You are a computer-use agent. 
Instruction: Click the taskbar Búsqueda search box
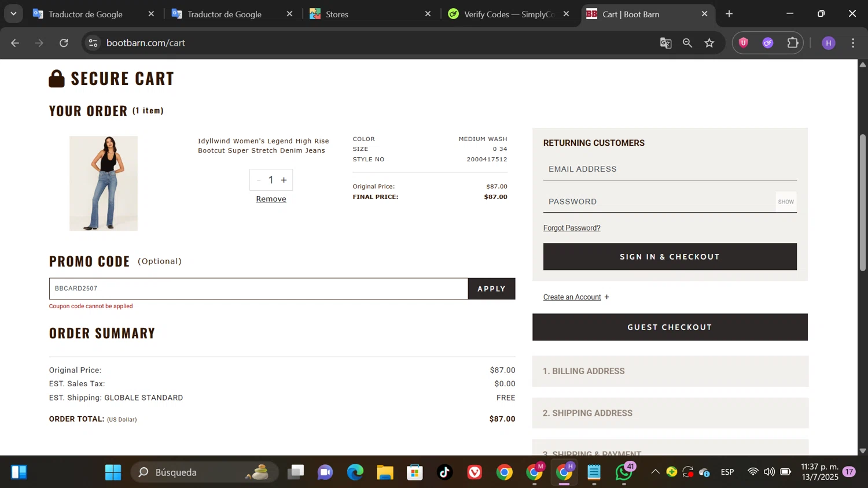pos(205,472)
